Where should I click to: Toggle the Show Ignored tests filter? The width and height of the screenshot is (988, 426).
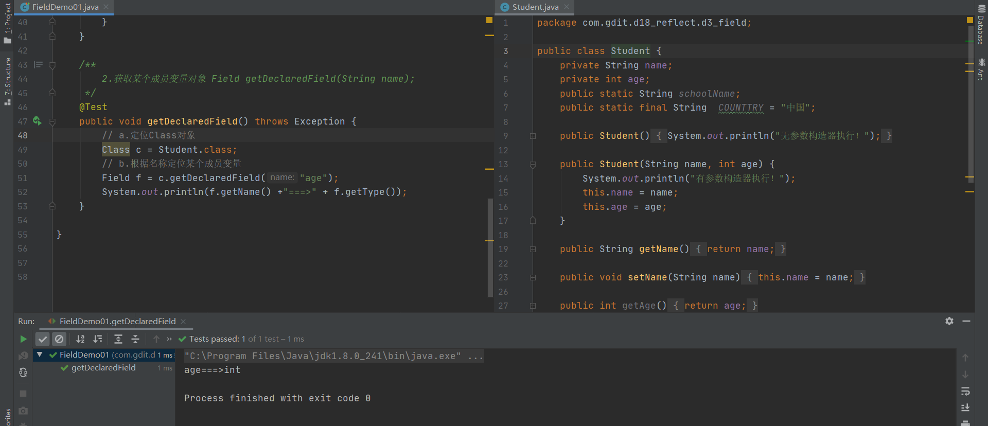point(59,339)
